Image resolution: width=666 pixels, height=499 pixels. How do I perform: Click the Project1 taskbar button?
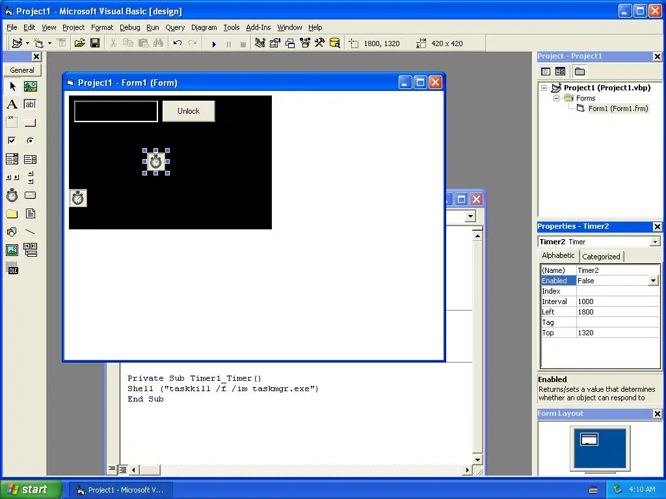click(121, 490)
